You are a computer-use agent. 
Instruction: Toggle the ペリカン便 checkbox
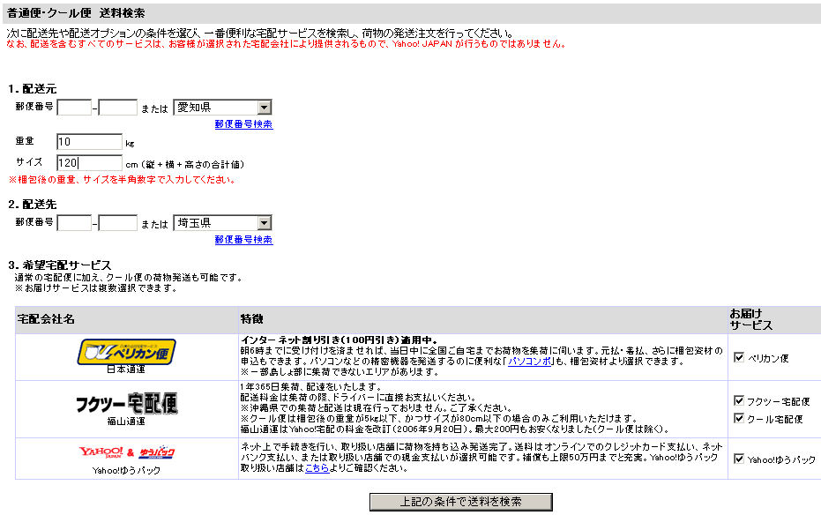(739, 358)
